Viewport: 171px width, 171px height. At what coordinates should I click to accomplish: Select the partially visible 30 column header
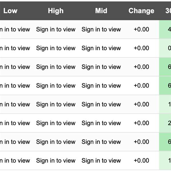coord(168,11)
